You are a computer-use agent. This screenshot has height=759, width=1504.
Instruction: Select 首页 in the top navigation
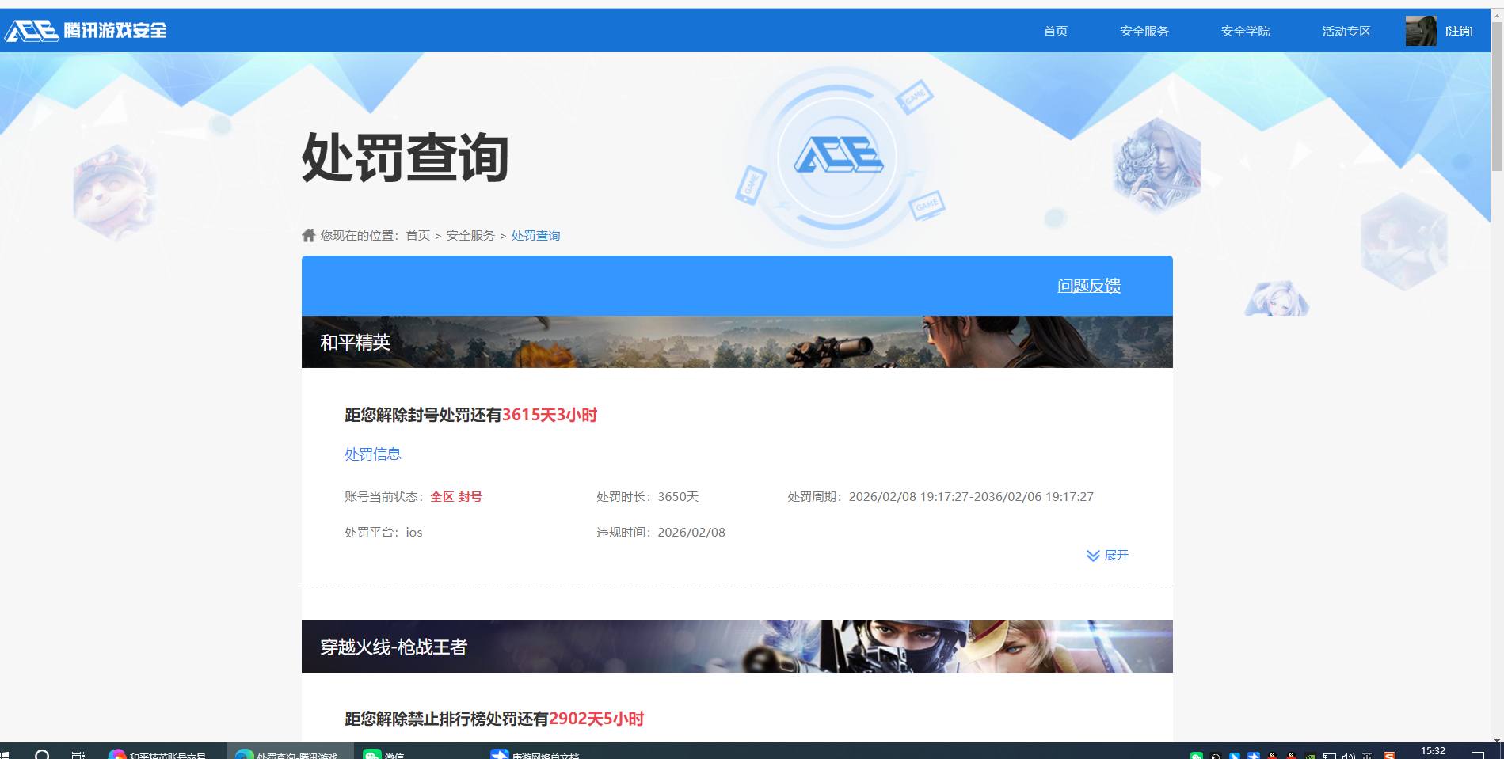tap(1054, 31)
